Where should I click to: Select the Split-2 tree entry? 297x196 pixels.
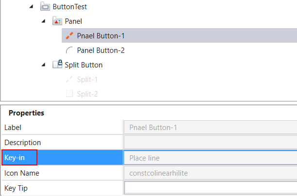click(87, 94)
